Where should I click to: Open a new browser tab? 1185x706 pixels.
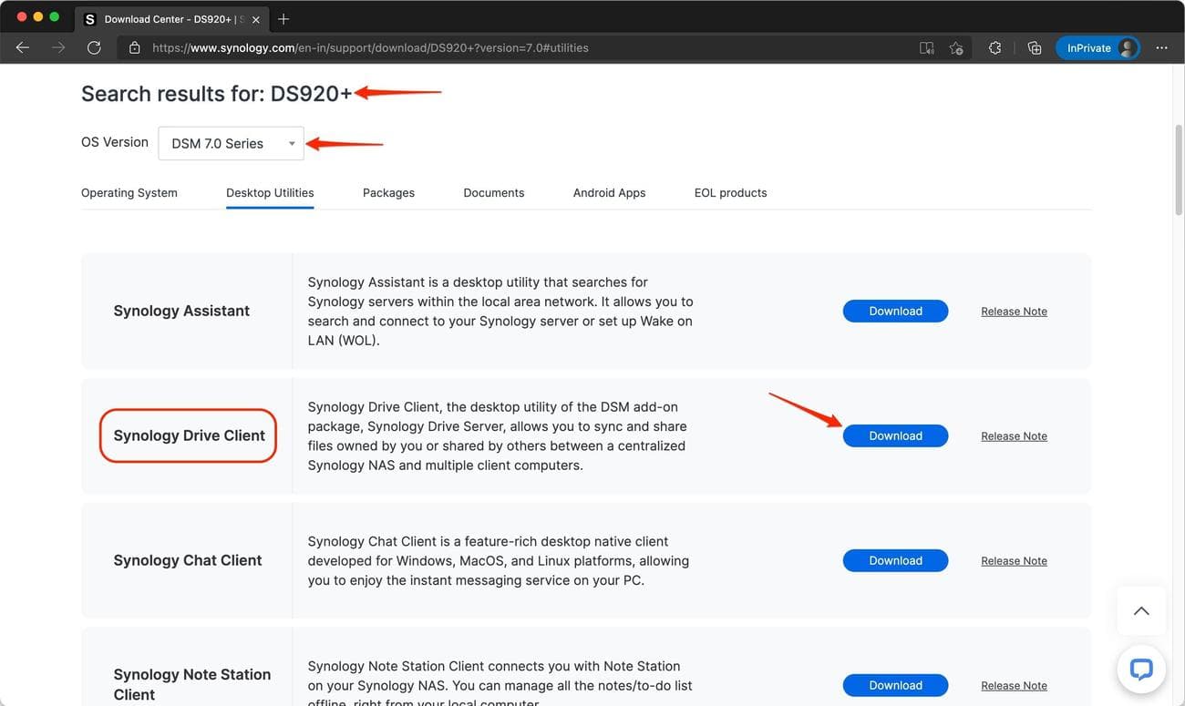point(283,18)
